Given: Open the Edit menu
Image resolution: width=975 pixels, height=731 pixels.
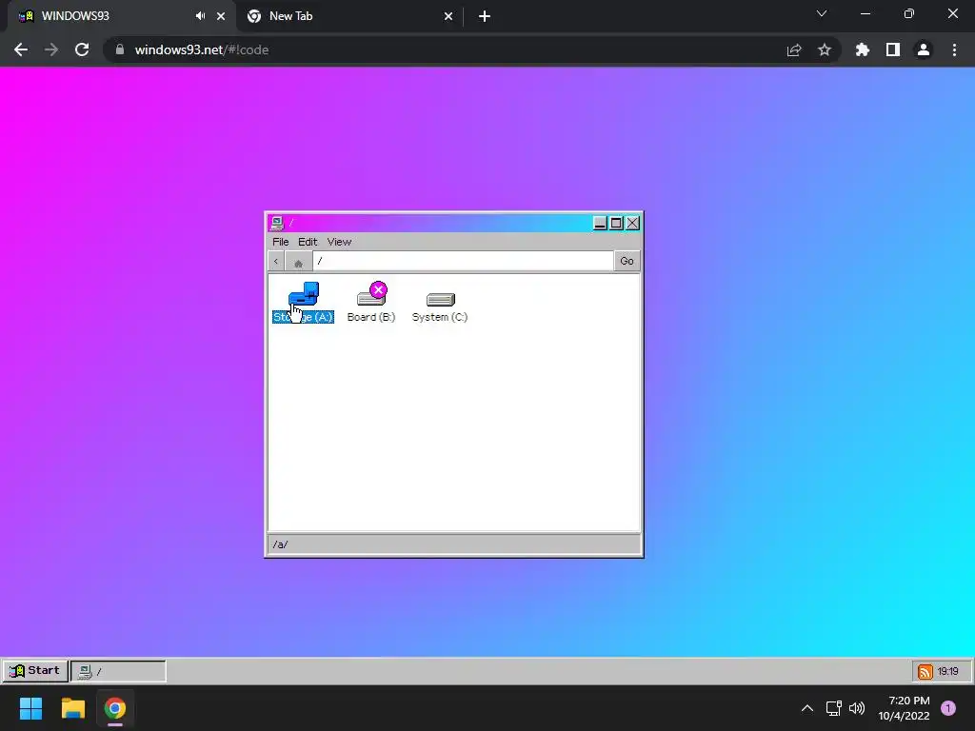Looking at the screenshot, I should point(308,242).
